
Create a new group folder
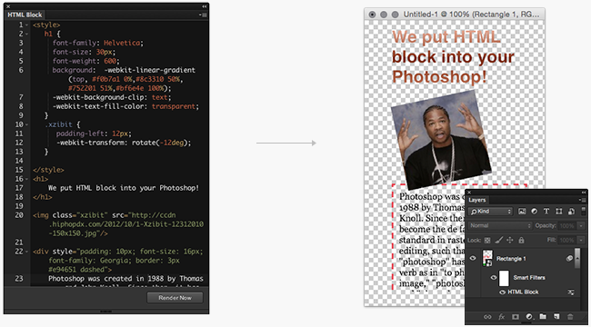[543, 317]
